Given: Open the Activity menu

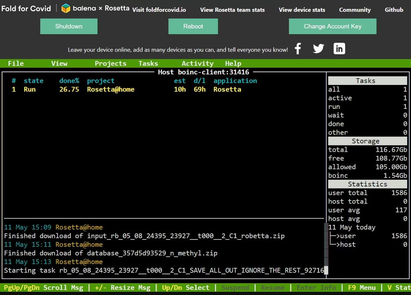Looking at the screenshot, I should click(x=198, y=63).
